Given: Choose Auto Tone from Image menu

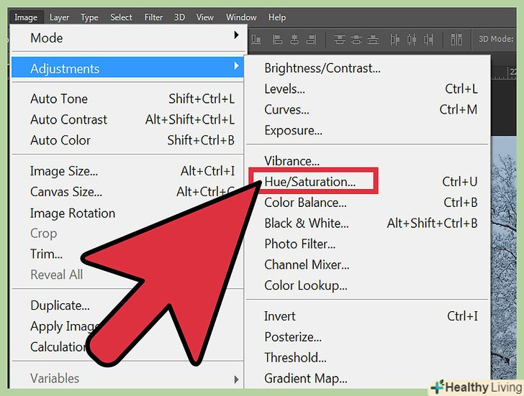Looking at the screenshot, I should (127, 98).
